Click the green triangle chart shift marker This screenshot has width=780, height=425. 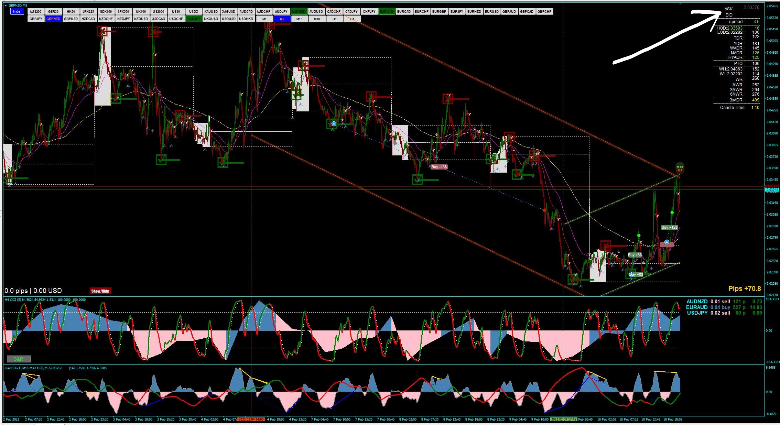click(681, 3)
